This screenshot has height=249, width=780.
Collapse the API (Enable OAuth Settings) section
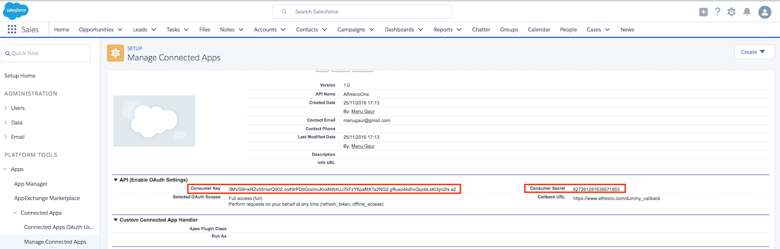point(116,180)
